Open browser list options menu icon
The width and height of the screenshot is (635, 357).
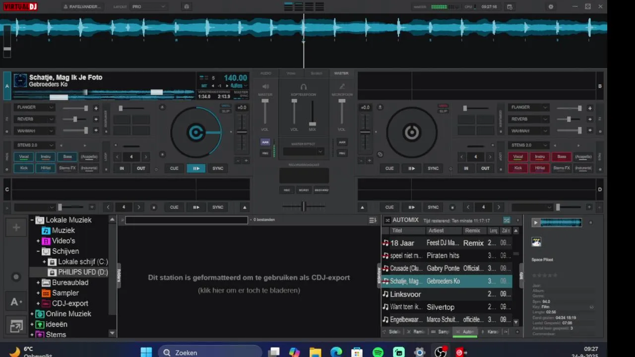373,220
